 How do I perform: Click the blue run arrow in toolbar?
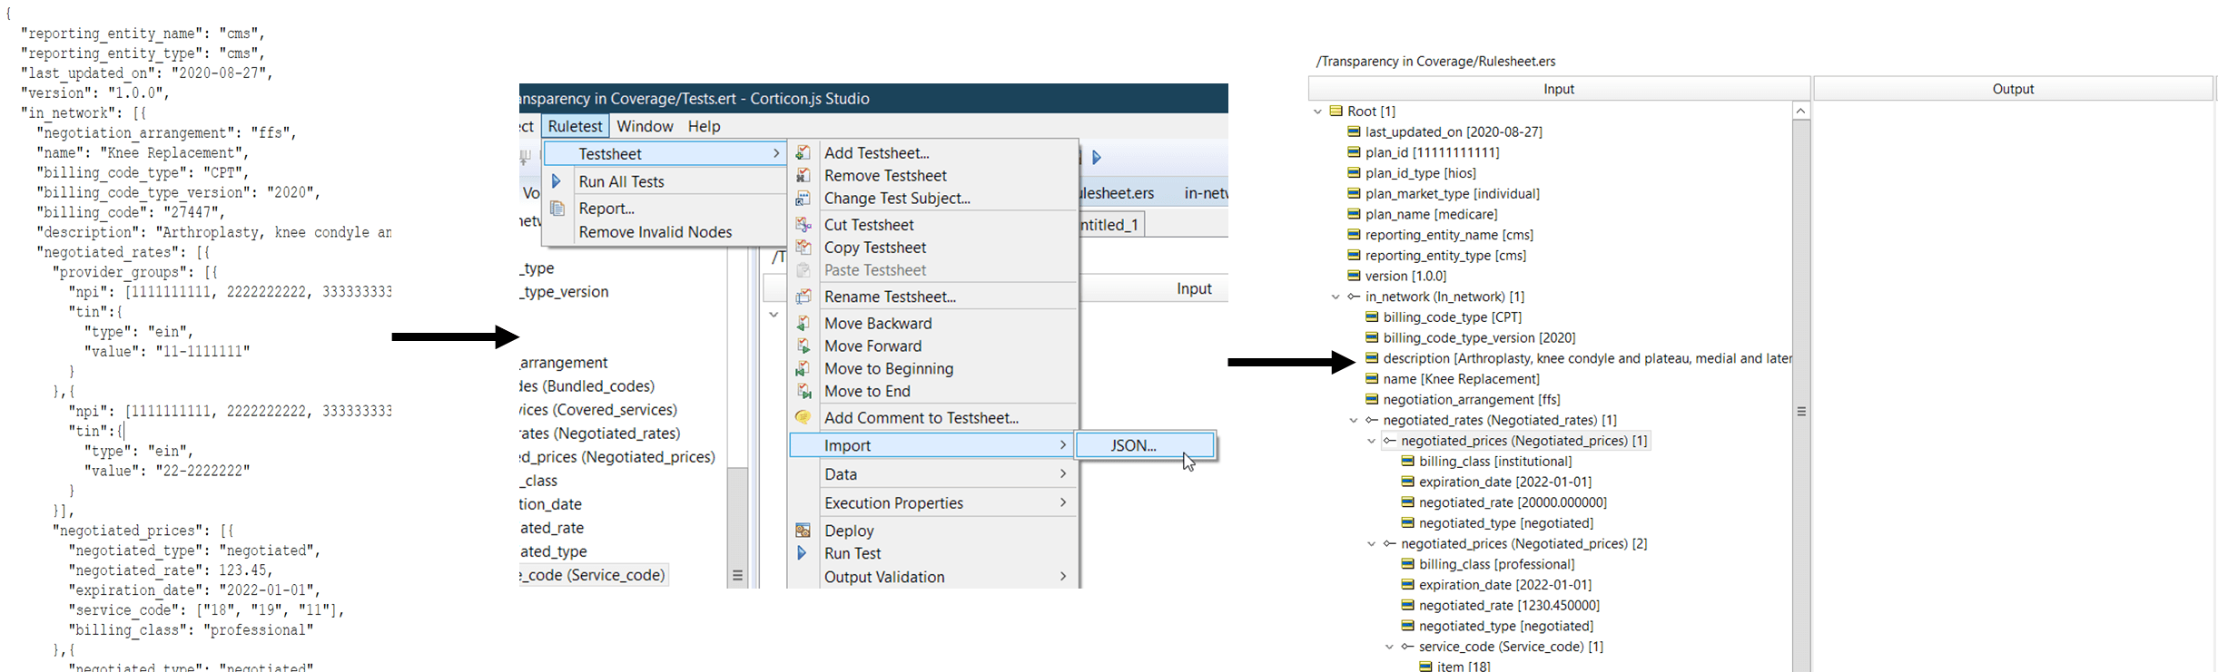1097,157
